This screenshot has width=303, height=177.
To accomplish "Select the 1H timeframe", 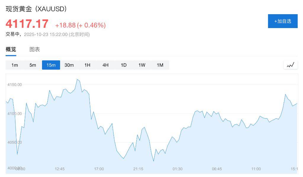I will [87, 65].
